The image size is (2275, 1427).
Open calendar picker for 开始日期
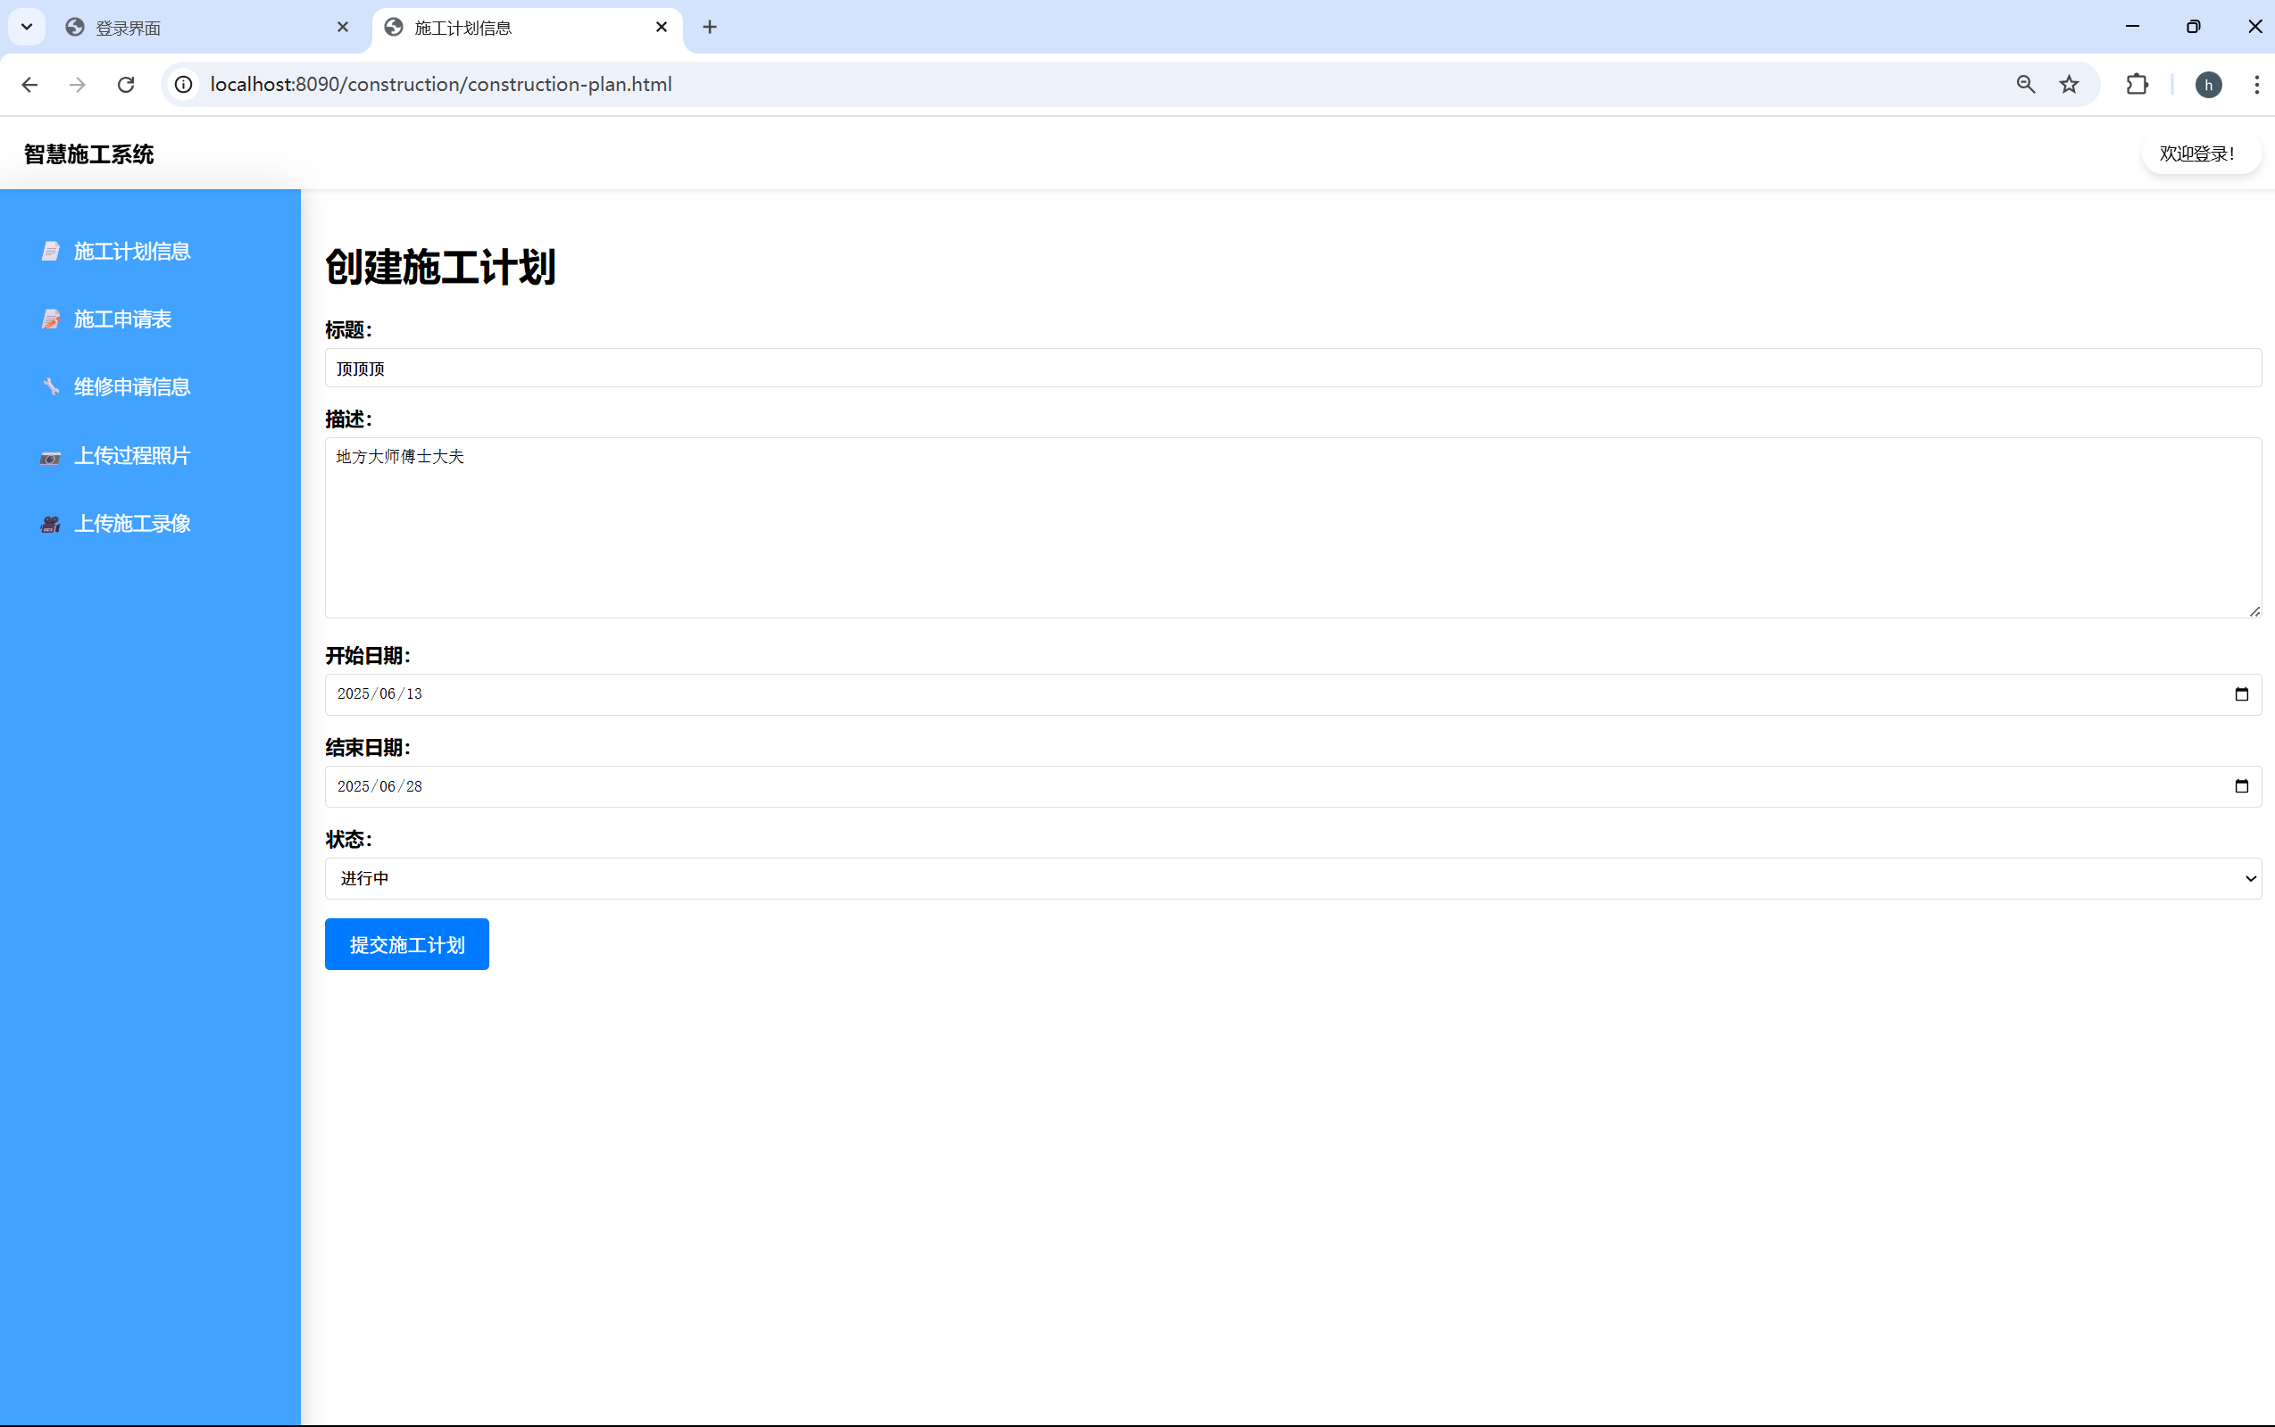pos(2241,694)
